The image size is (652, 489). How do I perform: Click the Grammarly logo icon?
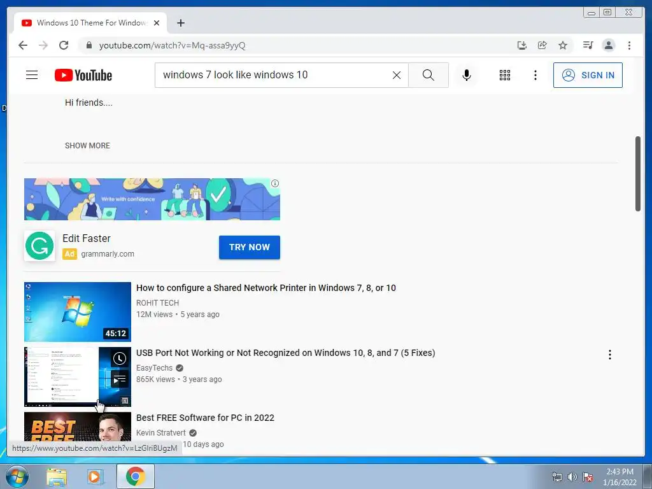[39, 246]
